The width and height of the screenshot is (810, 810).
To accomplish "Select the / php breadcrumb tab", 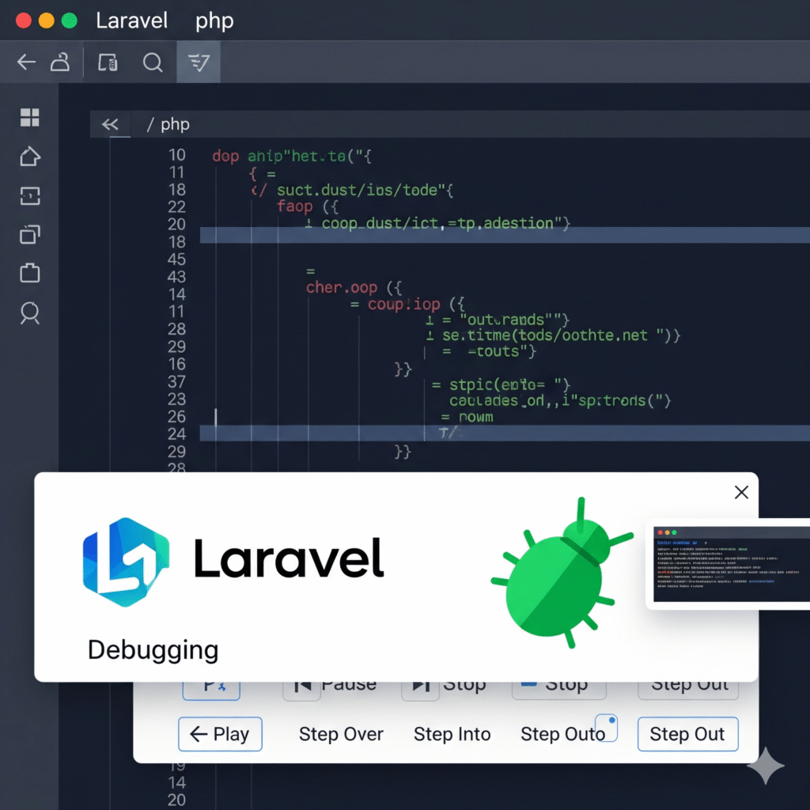I will 168,124.
